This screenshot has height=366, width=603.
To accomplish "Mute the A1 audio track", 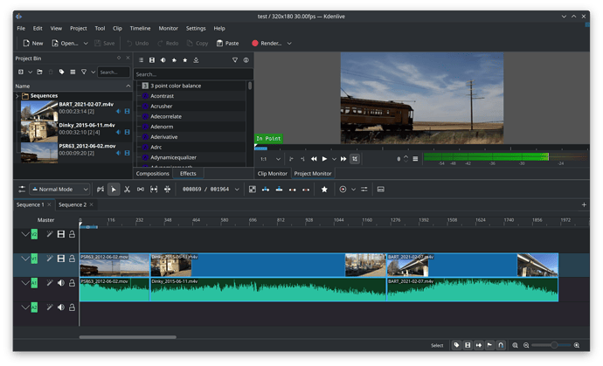I will tap(61, 283).
